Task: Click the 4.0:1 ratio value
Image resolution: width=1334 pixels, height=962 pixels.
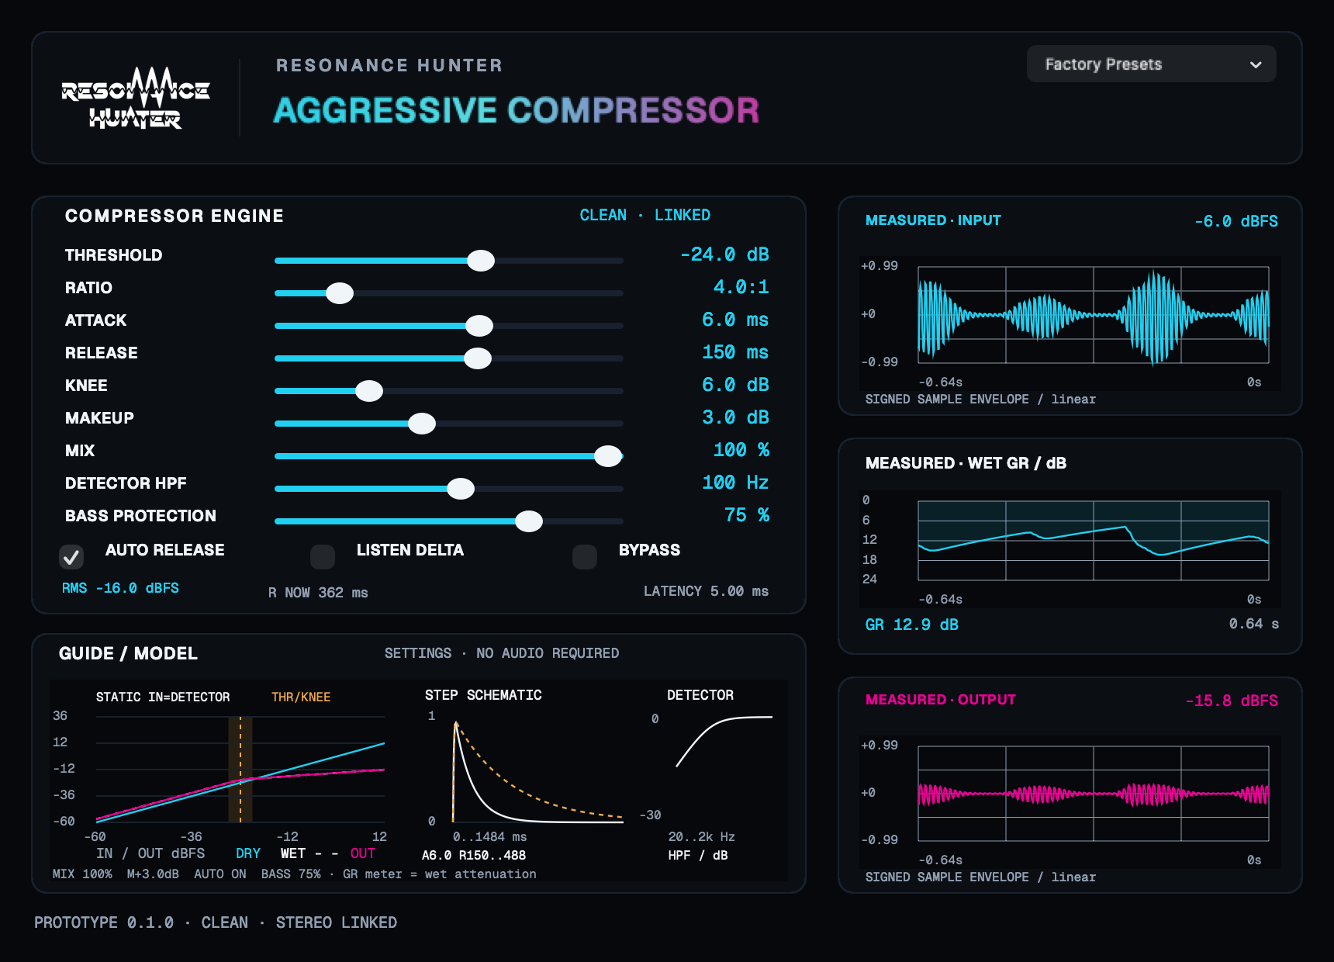Action: click(741, 287)
